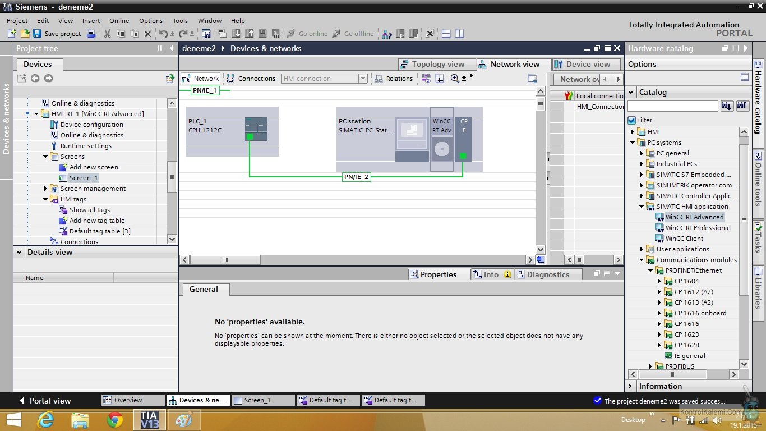Image resolution: width=766 pixels, height=431 pixels.
Task: Click the Back arrow icon in Project tree
Action: click(x=35, y=78)
